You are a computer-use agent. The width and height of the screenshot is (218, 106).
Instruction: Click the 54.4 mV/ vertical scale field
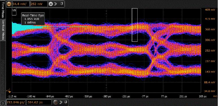point(21,4)
